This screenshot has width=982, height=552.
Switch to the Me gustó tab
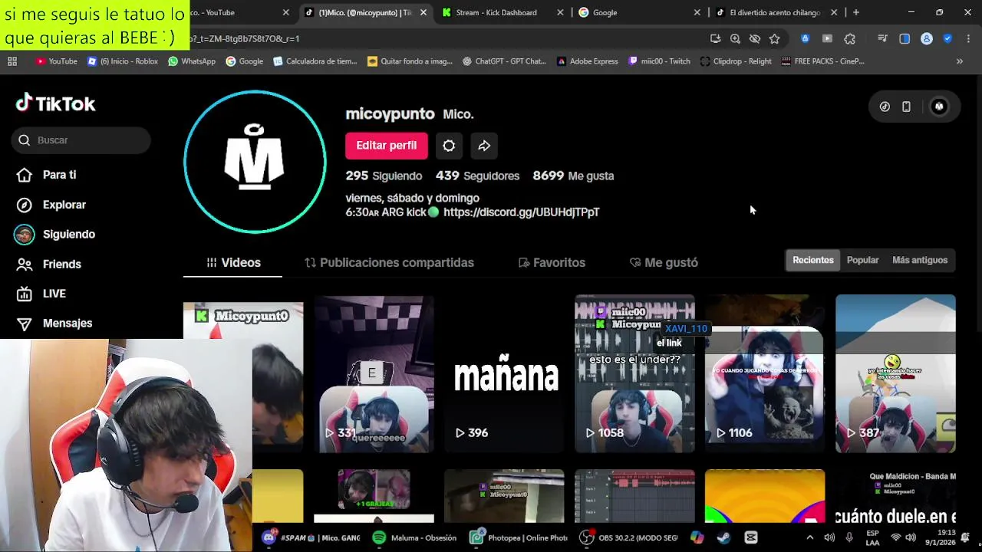(x=664, y=262)
